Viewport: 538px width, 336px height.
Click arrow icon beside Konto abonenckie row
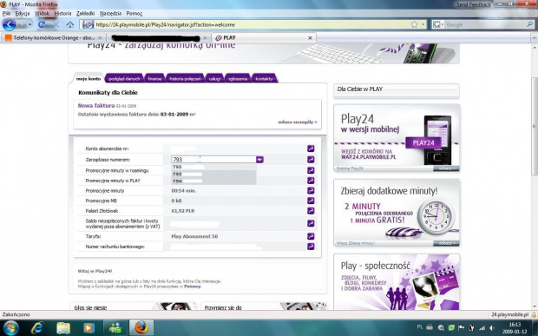[311, 148]
